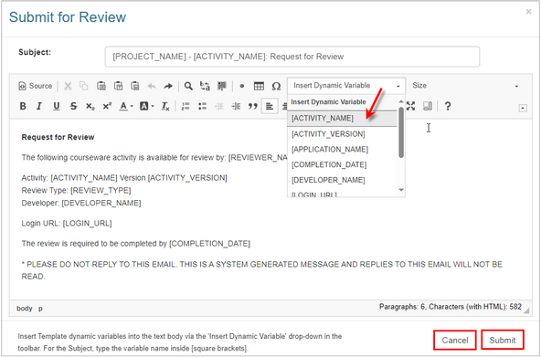Select [ACTIVITY_NAME] from the variable list
This screenshot has width=541, height=357.
click(342, 118)
